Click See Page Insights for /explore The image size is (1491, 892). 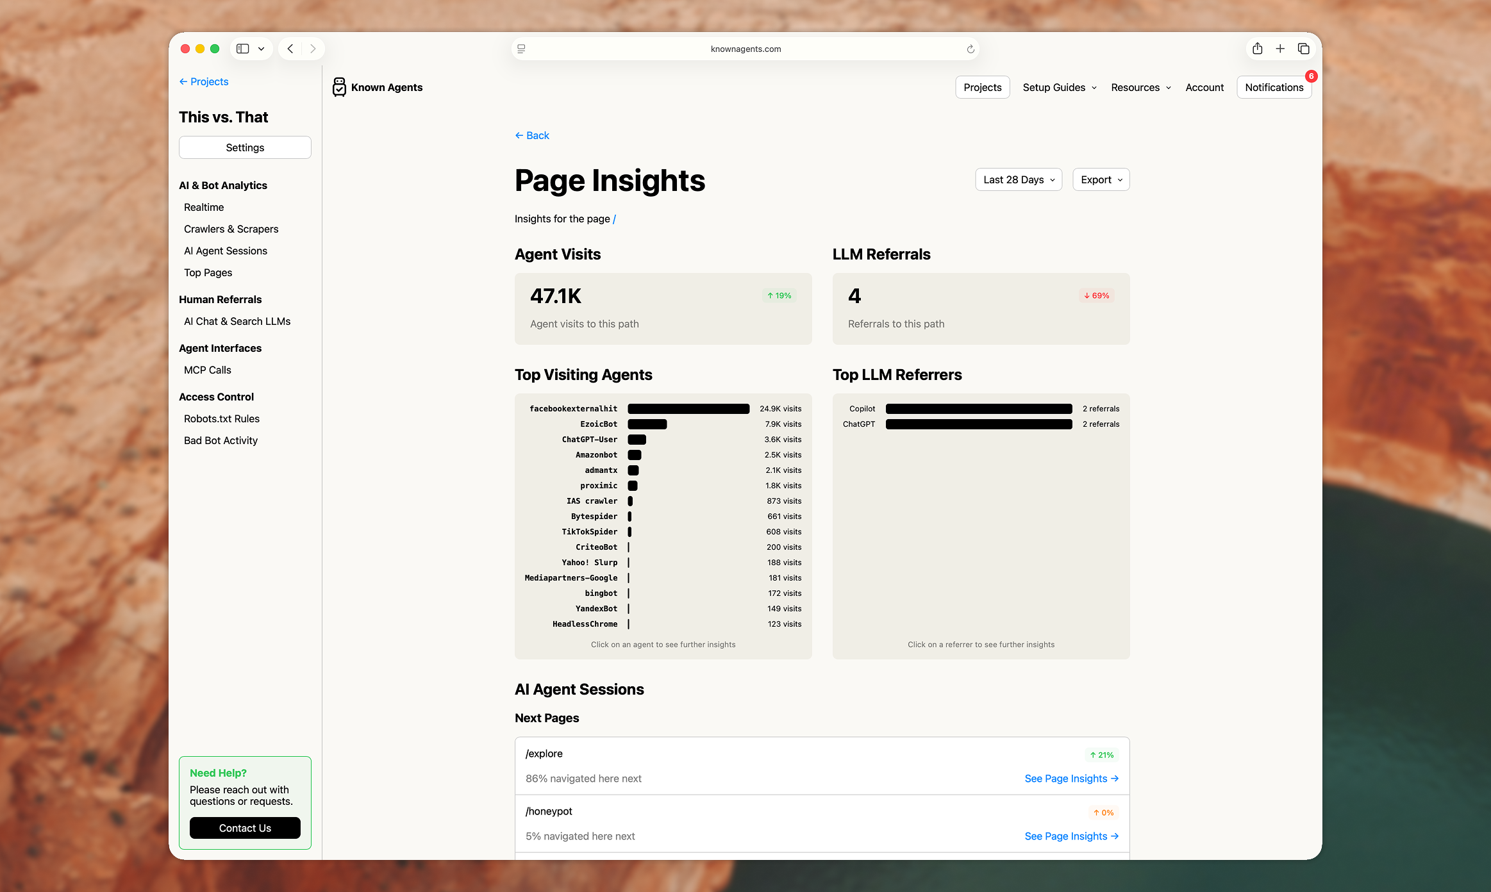[x=1071, y=778]
